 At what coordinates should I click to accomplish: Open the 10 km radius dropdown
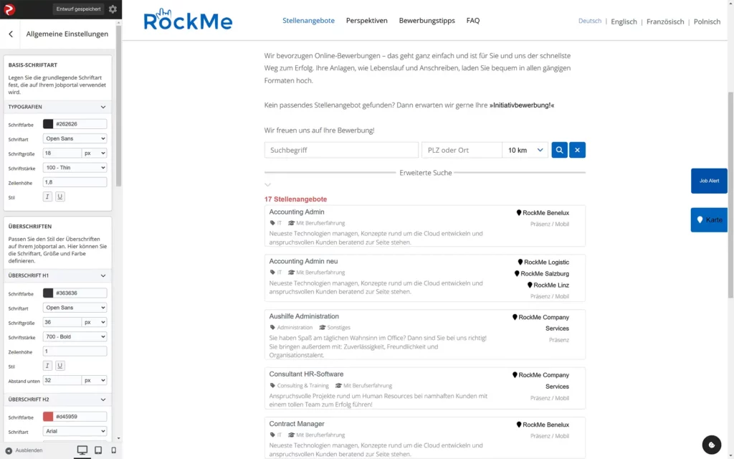[525, 150]
